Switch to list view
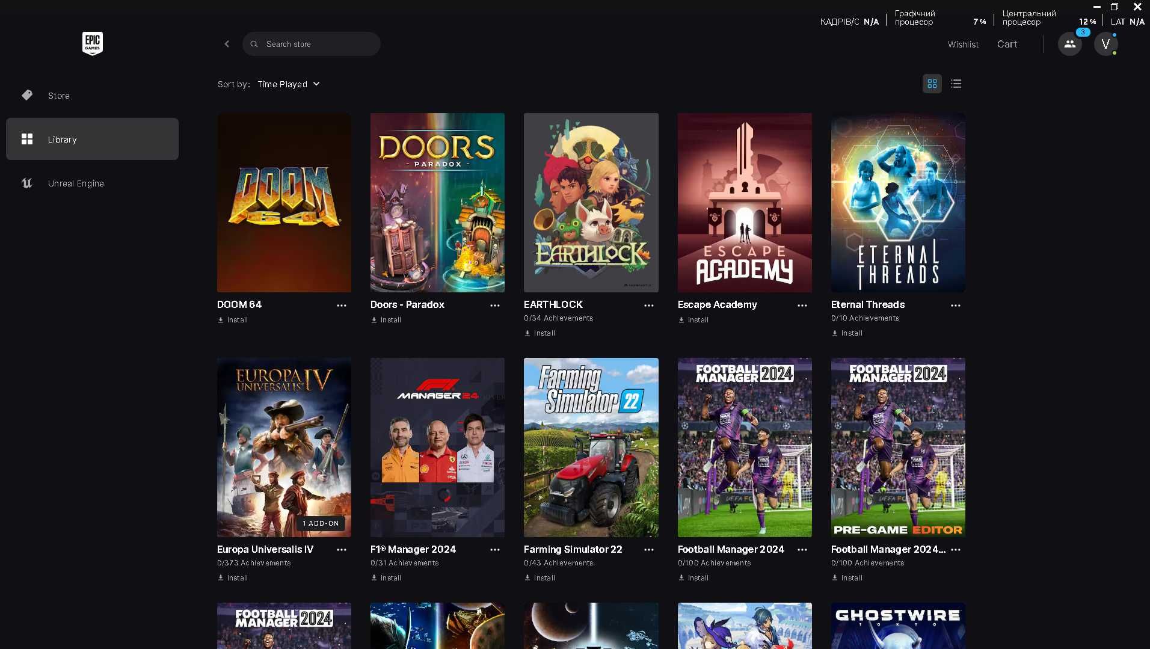This screenshot has height=649, width=1150. (956, 84)
